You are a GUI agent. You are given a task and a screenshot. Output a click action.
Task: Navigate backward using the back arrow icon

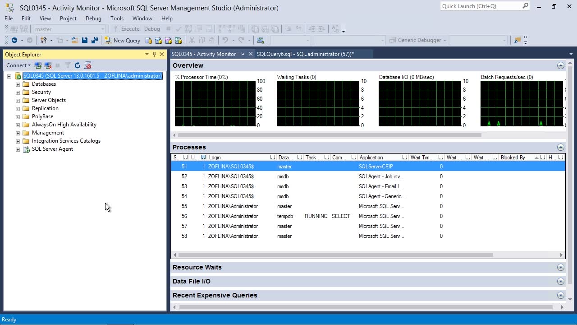tap(14, 40)
